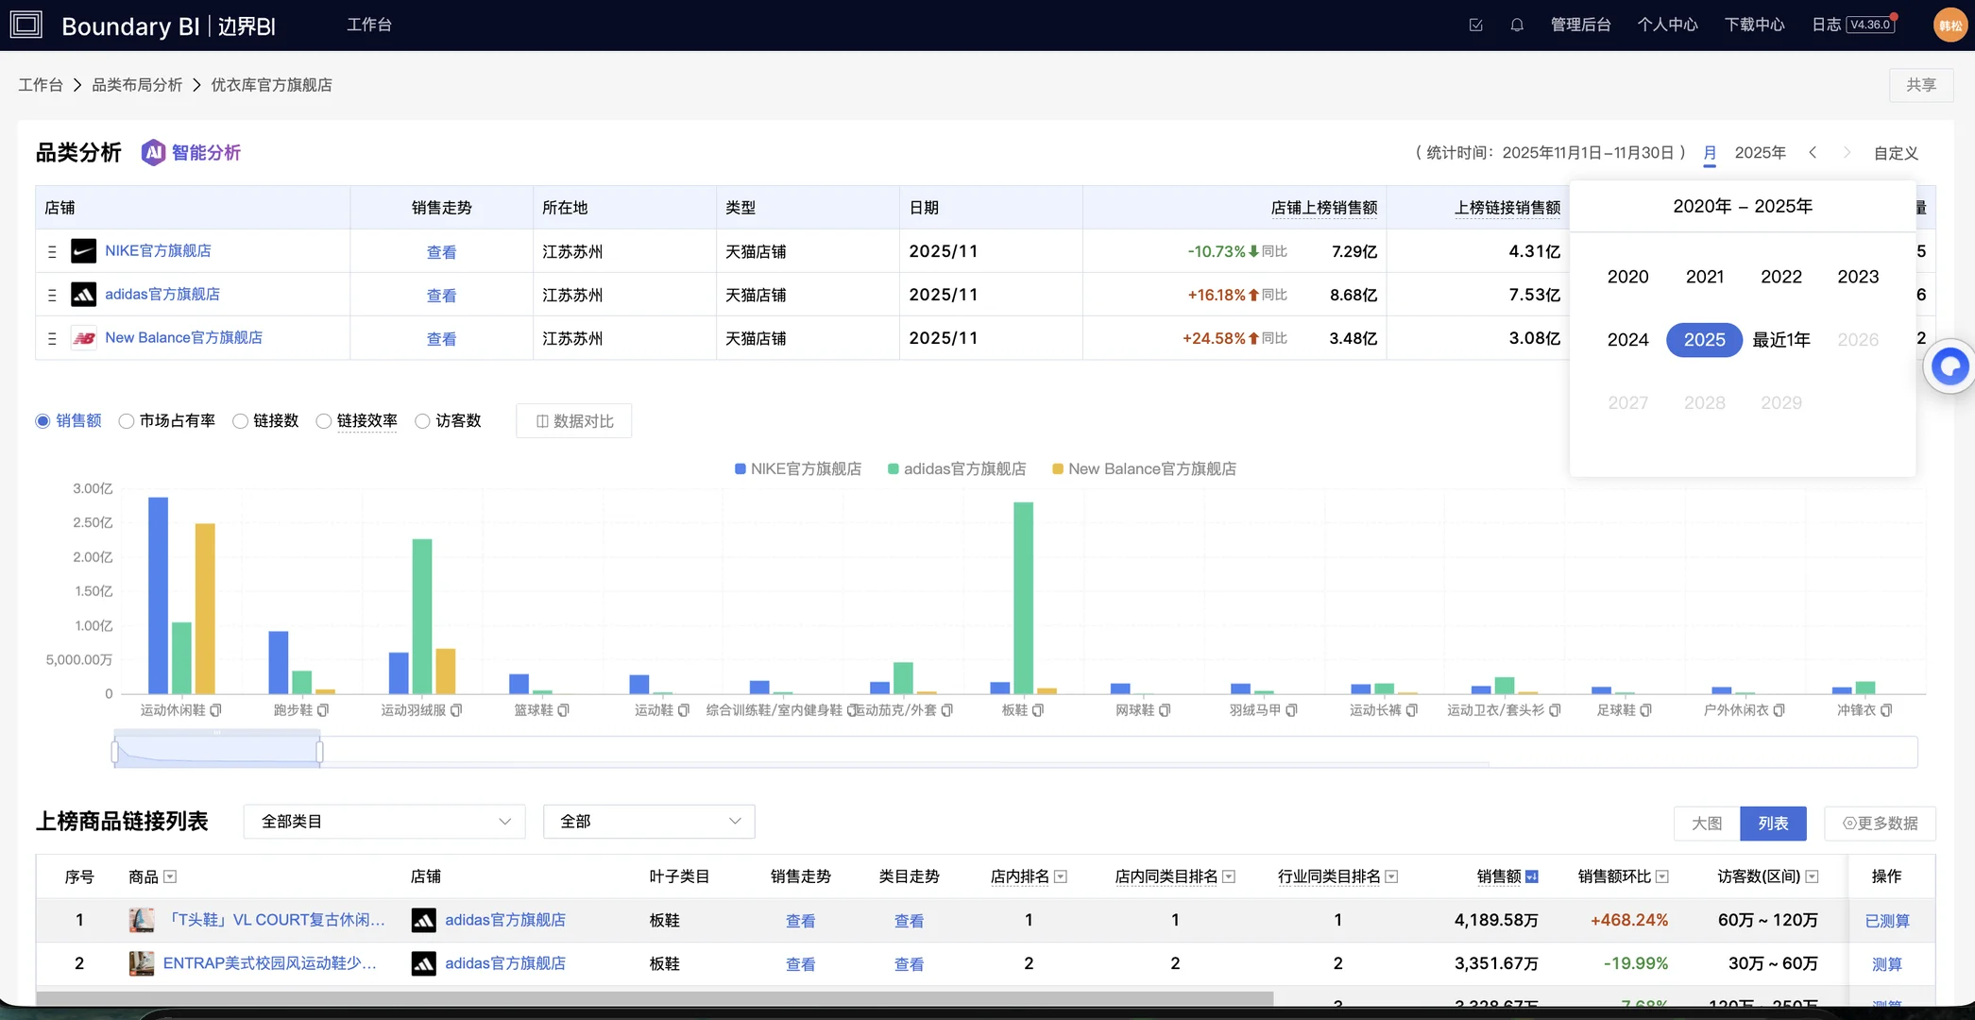The width and height of the screenshot is (1975, 1020).
Task: Select the 市场占有率 radio option
Action: pos(127,421)
